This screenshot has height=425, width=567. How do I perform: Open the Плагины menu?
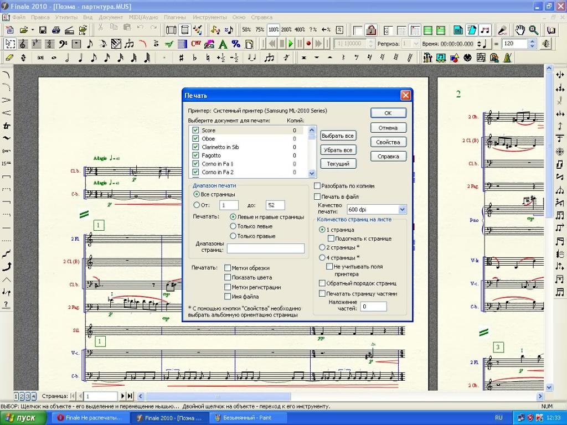174,17
